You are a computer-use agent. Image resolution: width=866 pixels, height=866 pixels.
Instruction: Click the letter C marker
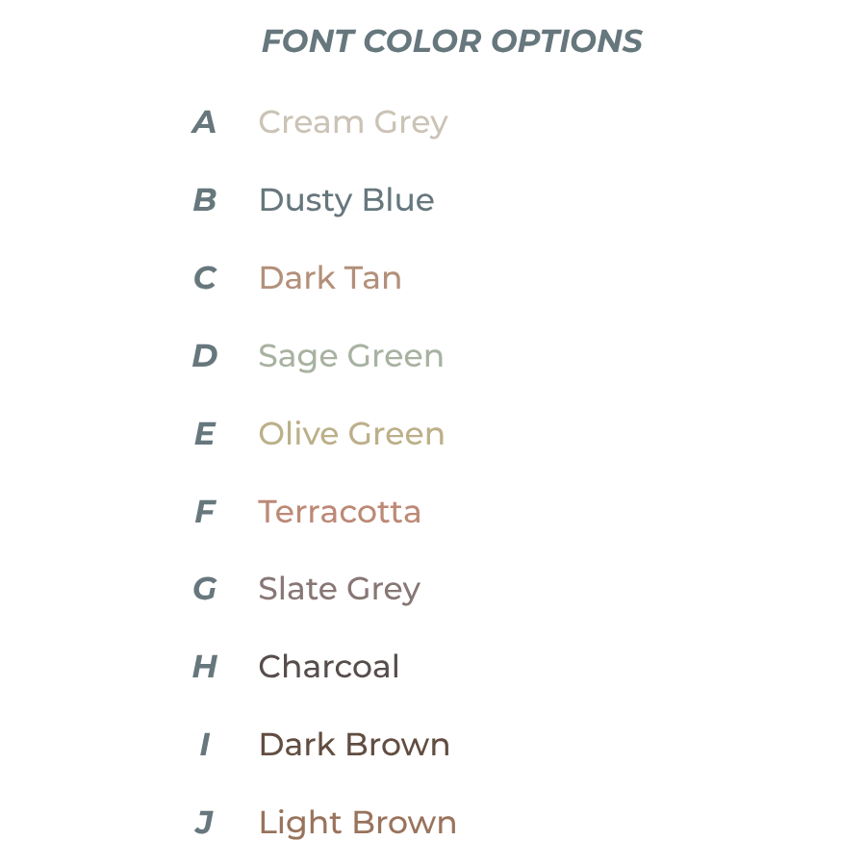(x=205, y=278)
